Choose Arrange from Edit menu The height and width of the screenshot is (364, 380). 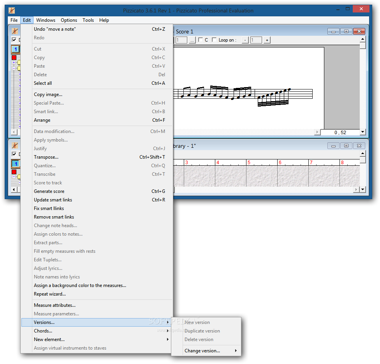[x=97, y=120]
